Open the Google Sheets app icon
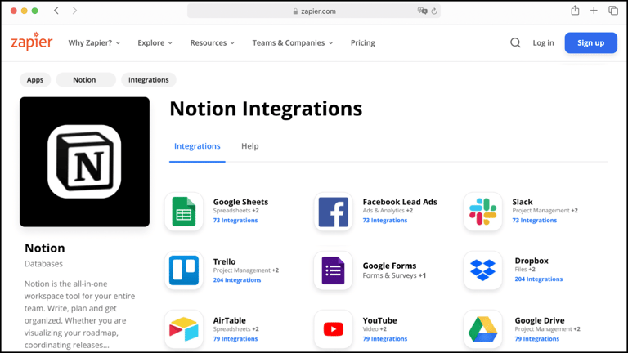 184,212
